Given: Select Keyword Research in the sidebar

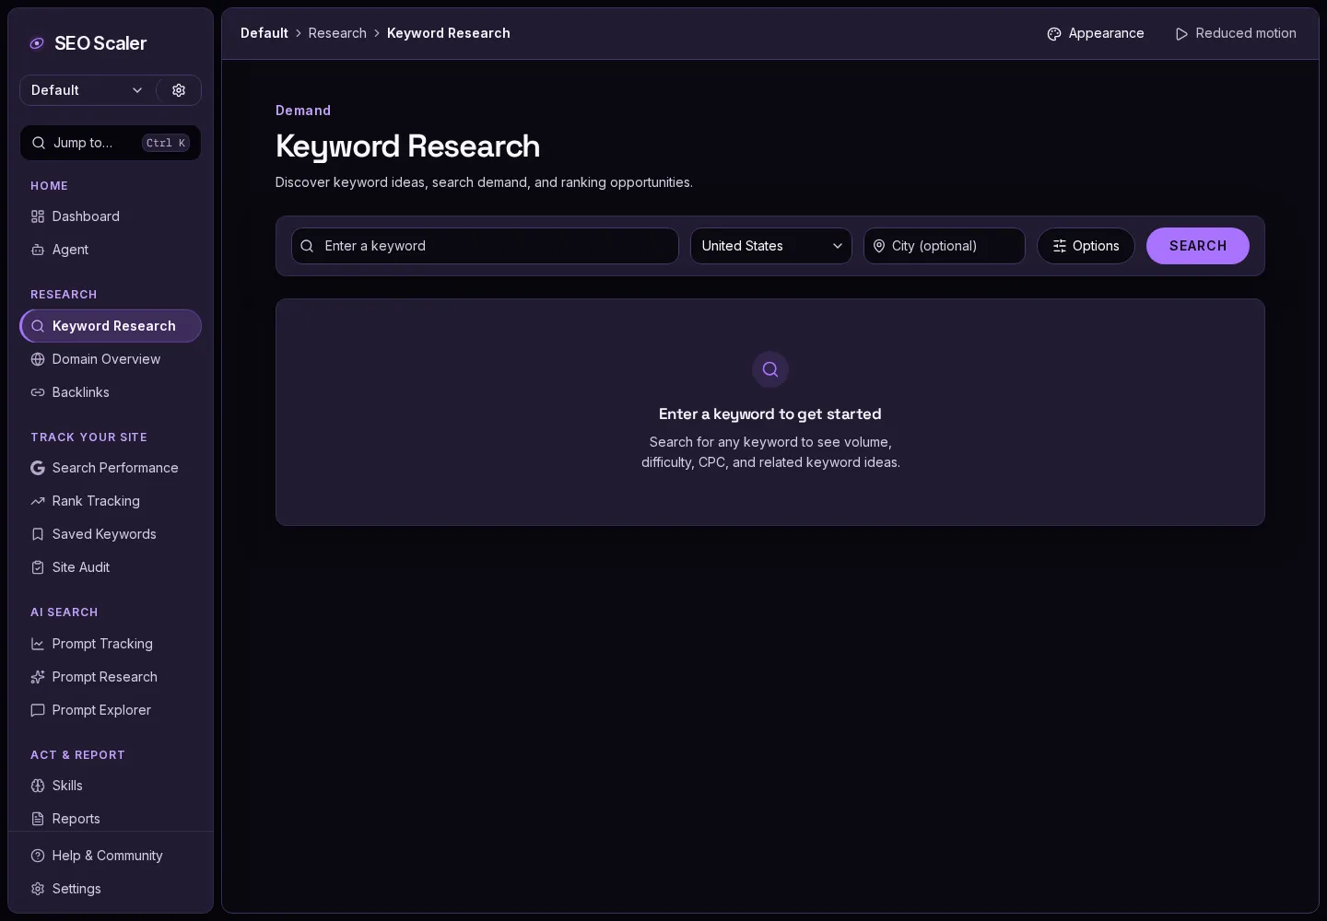Looking at the screenshot, I should coord(111,326).
